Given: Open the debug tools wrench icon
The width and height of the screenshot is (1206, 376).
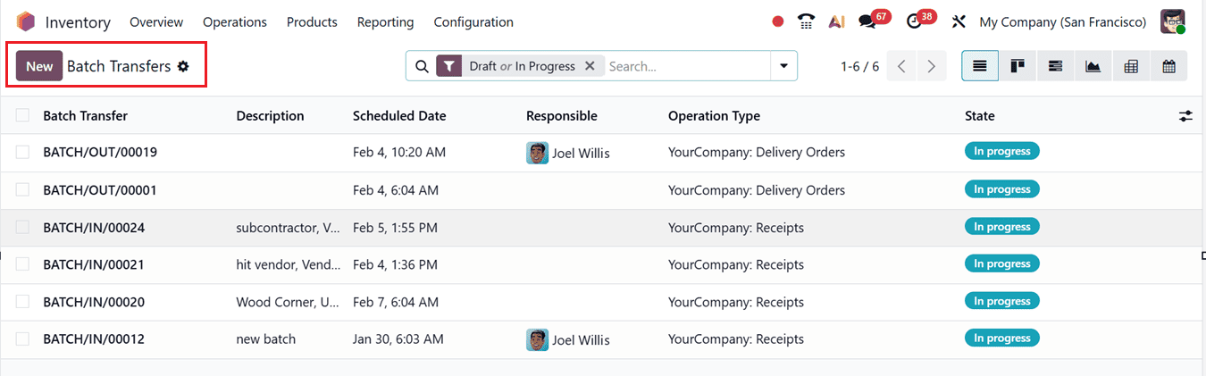Looking at the screenshot, I should click(x=959, y=21).
